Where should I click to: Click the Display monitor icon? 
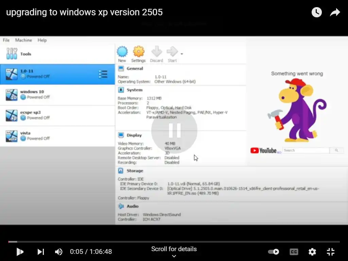pos(121,135)
